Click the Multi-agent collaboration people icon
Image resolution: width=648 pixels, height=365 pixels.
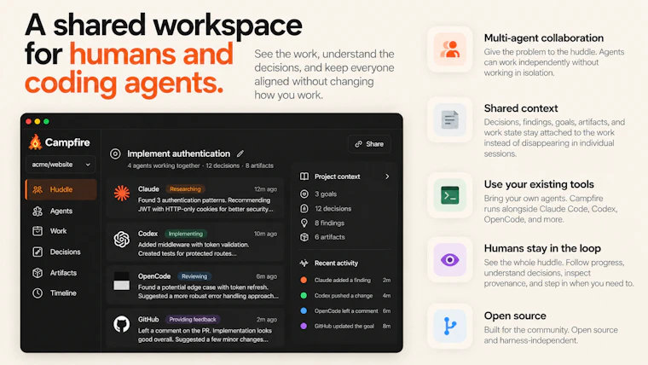(449, 49)
